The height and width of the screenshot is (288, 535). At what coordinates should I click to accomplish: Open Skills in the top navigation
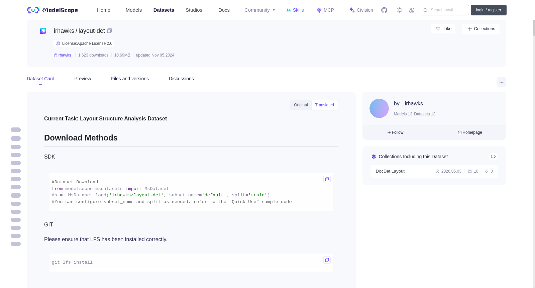click(295, 10)
